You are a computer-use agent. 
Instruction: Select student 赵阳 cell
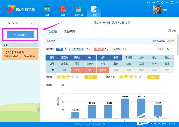coord(142,63)
